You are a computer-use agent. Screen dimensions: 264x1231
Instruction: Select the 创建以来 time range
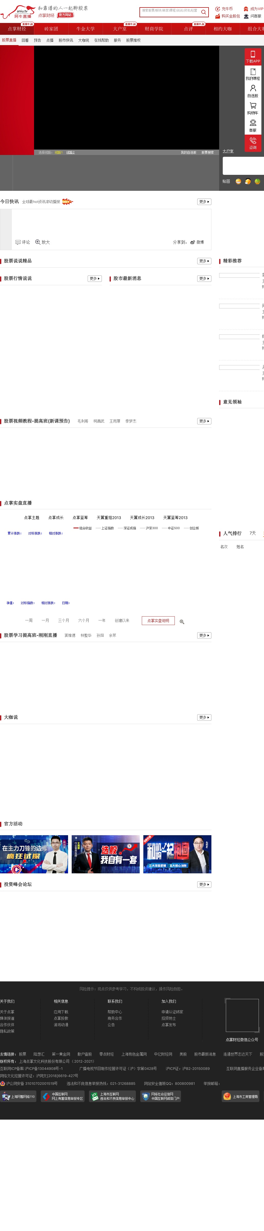tap(122, 621)
